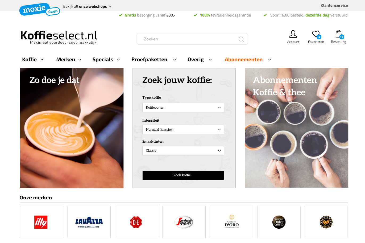Open the Klantenservice link
The width and height of the screenshot is (365, 243).
click(334, 5)
